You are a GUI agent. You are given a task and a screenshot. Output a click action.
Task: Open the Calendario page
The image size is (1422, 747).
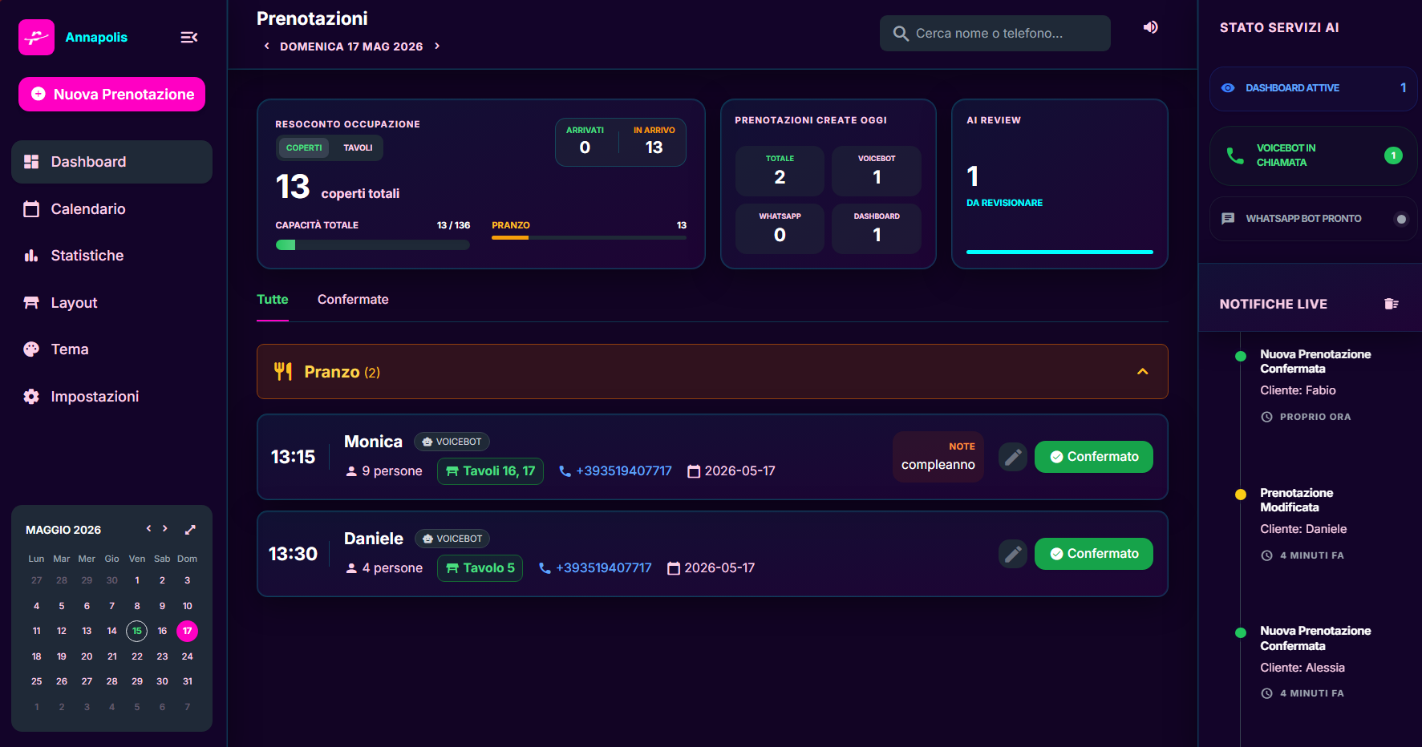pos(111,209)
